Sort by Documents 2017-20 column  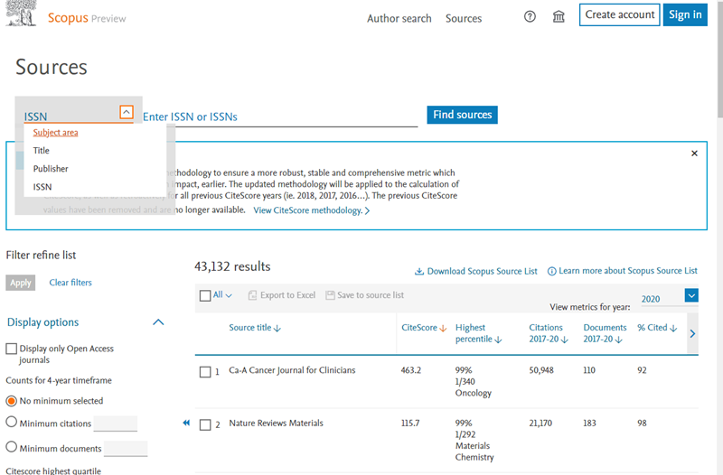pyautogui.click(x=605, y=333)
